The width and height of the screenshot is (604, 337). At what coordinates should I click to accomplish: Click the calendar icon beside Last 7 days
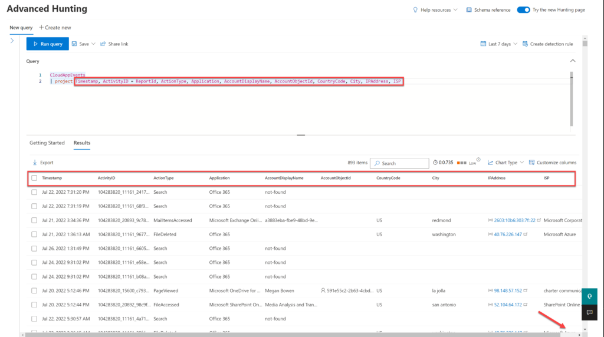(x=483, y=44)
